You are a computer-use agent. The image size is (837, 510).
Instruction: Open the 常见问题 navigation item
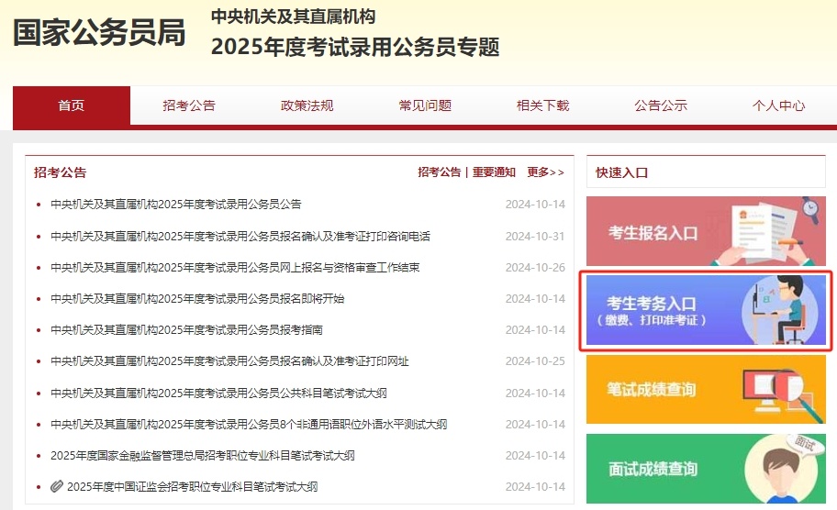click(x=425, y=105)
